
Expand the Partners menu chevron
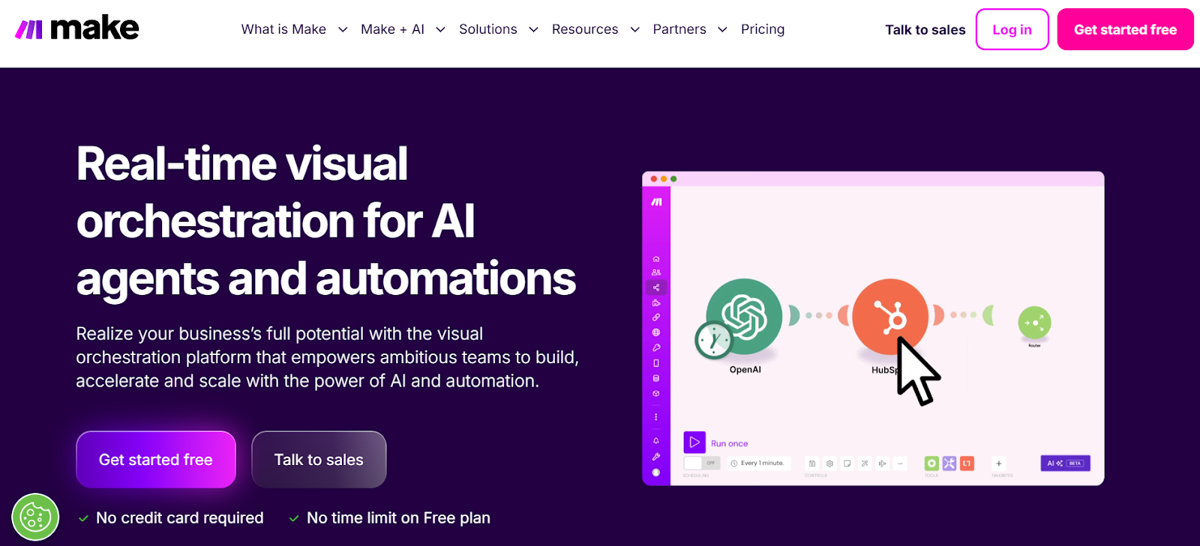pyautogui.click(x=723, y=30)
